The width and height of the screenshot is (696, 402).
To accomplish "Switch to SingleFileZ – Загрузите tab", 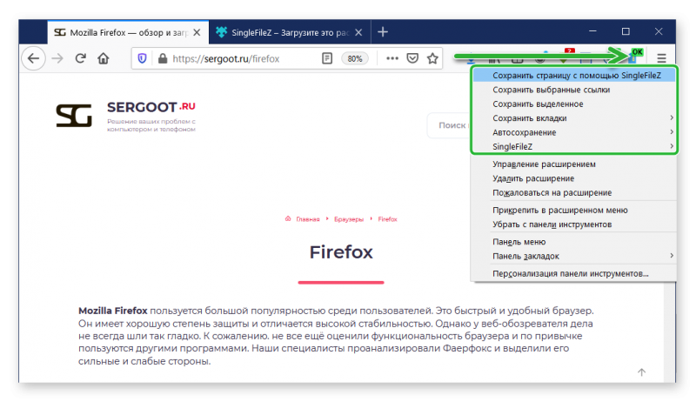I will click(290, 32).
